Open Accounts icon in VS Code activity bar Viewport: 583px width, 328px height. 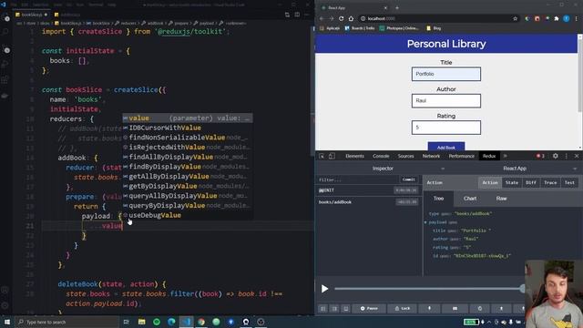click(x=5, y=290)
